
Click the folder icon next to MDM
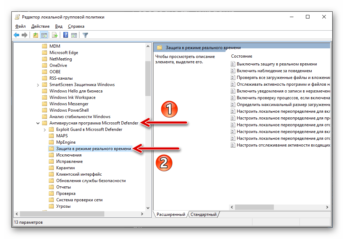[45, 46]
